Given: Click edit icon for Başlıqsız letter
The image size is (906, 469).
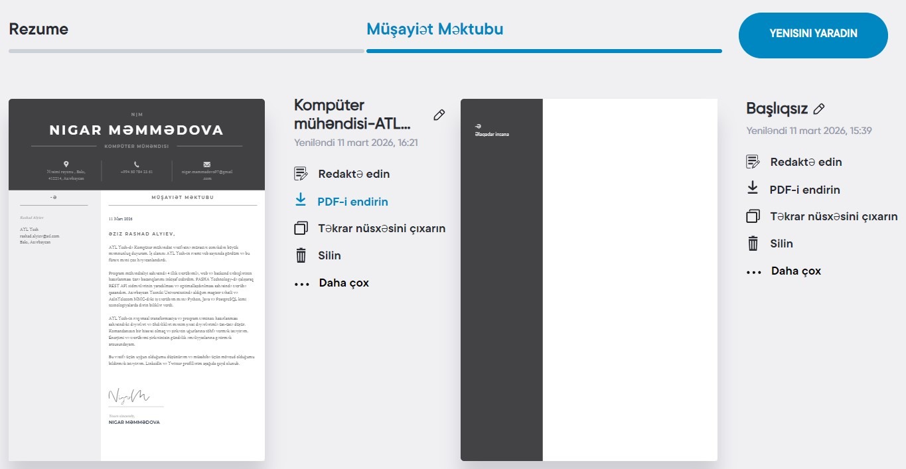Looking at the screenshot, I should pos(753,162).
